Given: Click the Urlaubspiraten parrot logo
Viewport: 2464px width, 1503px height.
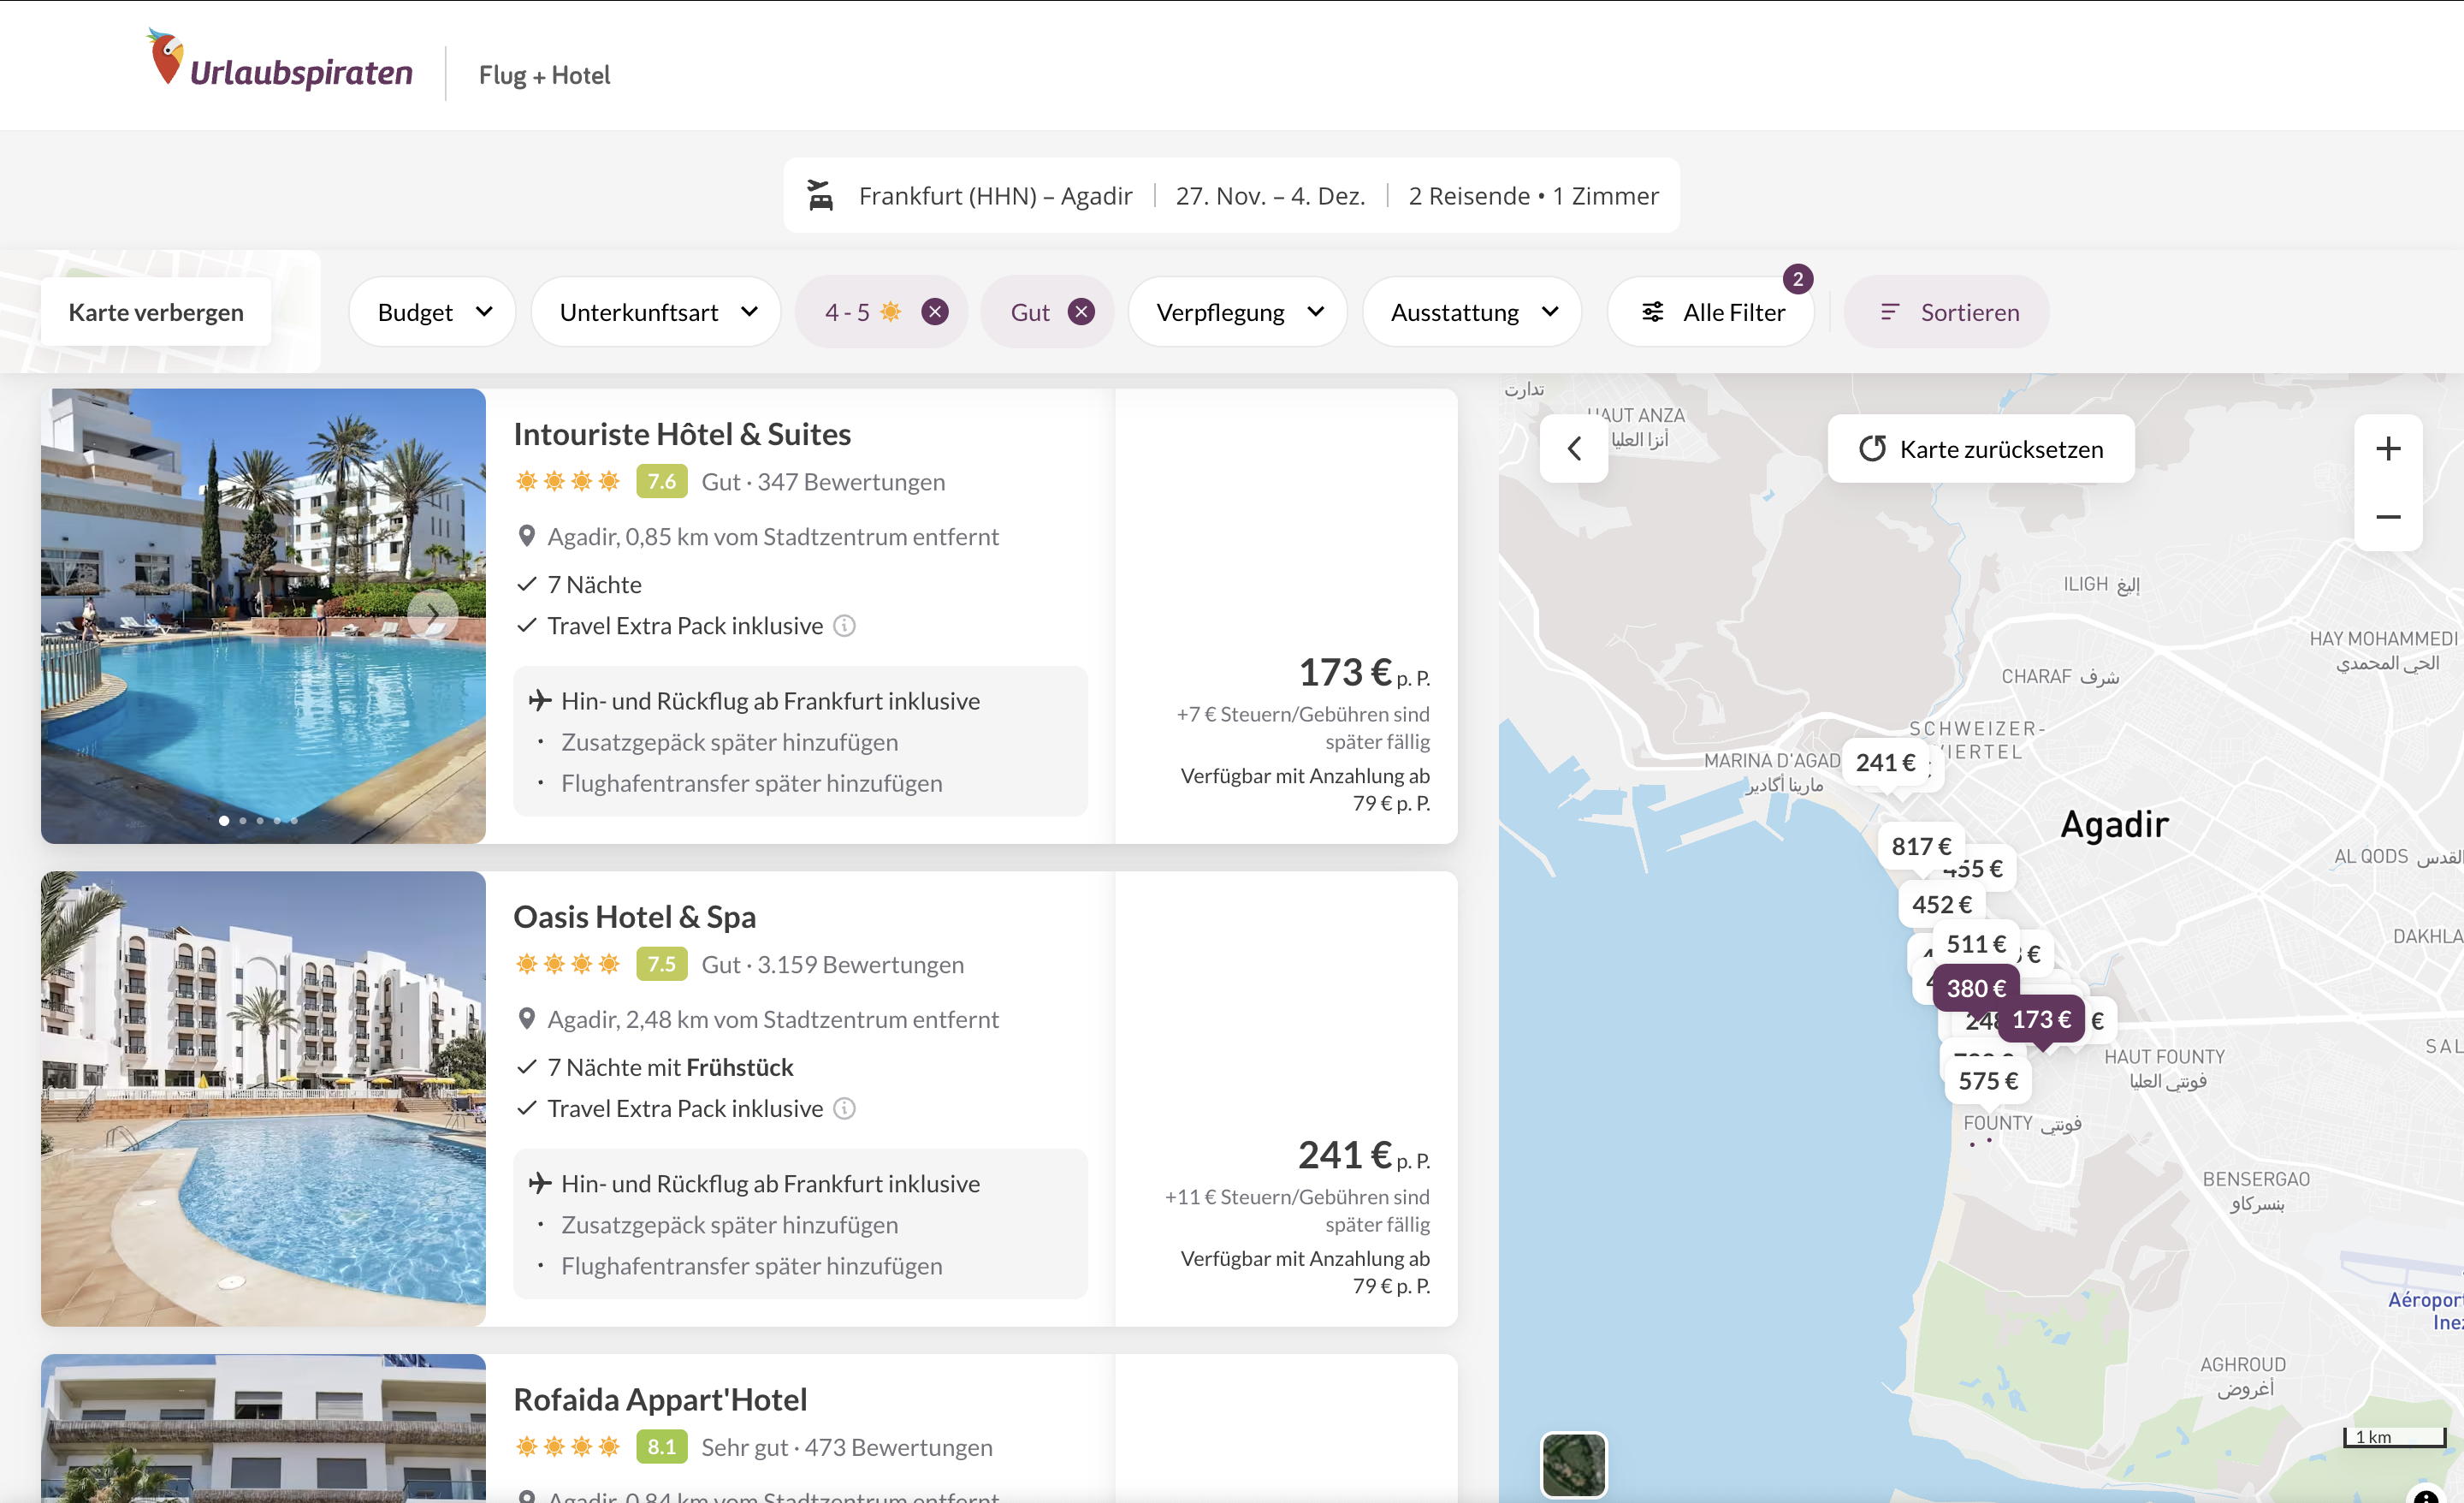Looking at the screenshot, I should point(166,58).
